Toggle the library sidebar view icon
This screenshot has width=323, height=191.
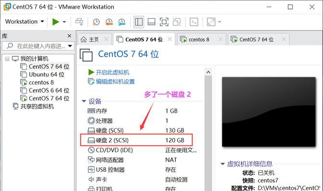[139, 21]
